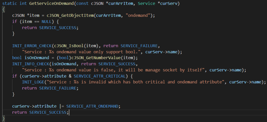Place cursor on cJSON_GetObjectItem call
267x122 pixels.
click(70, 16)
